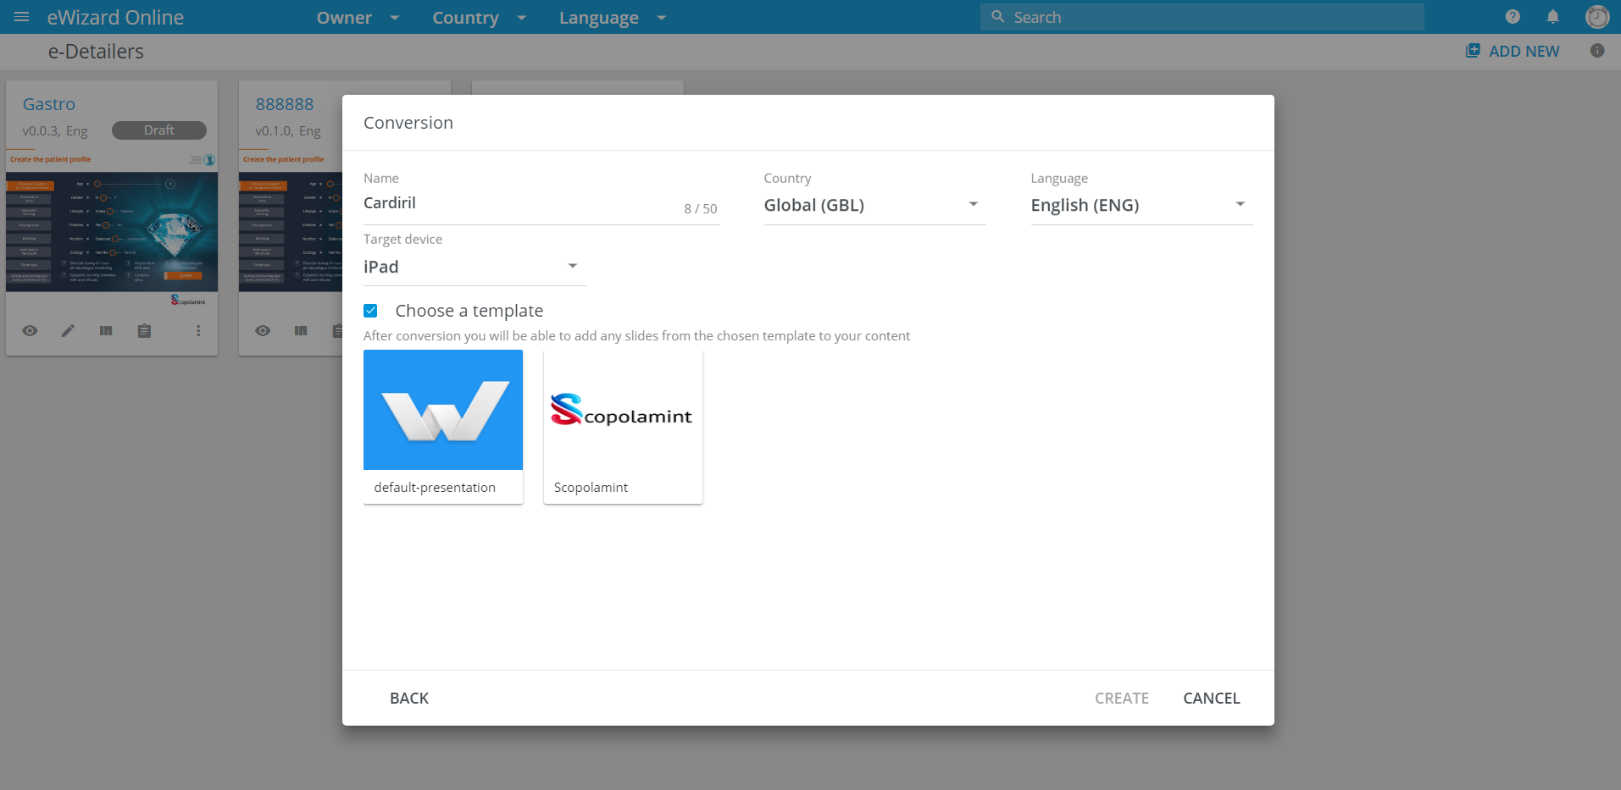The width and height of the screenshot is (1621, 790).
Task: Click the eye preview icon on Gastro card
Action: point(30,331)
